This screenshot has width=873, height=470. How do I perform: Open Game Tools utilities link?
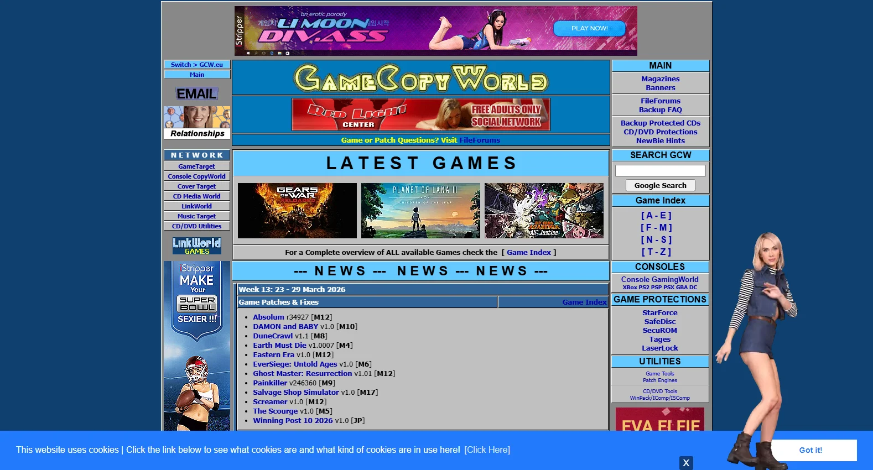[x=660, y=374]
